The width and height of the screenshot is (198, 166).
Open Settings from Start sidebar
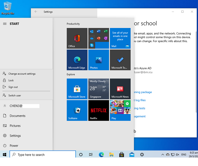(x=15, y=136)
